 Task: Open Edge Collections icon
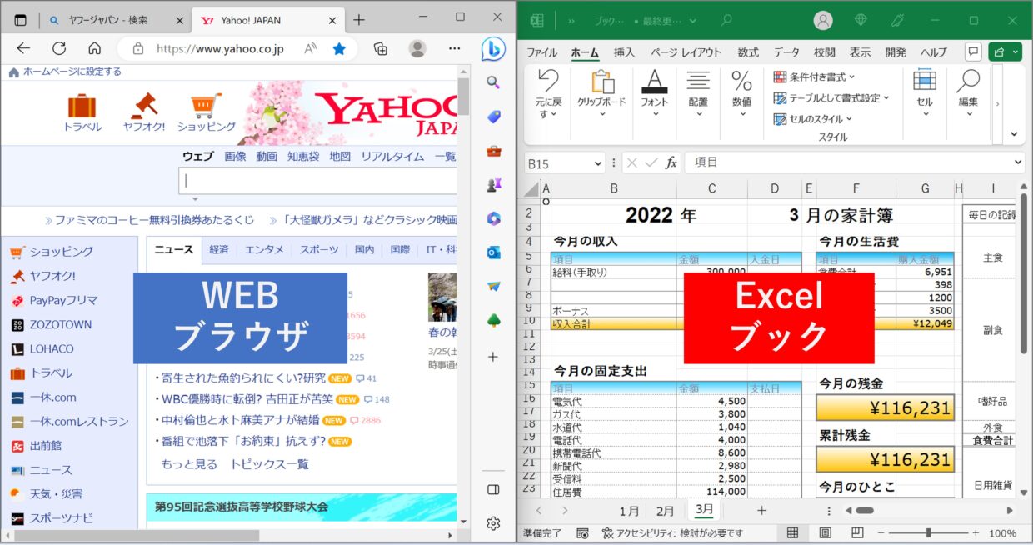380,48
